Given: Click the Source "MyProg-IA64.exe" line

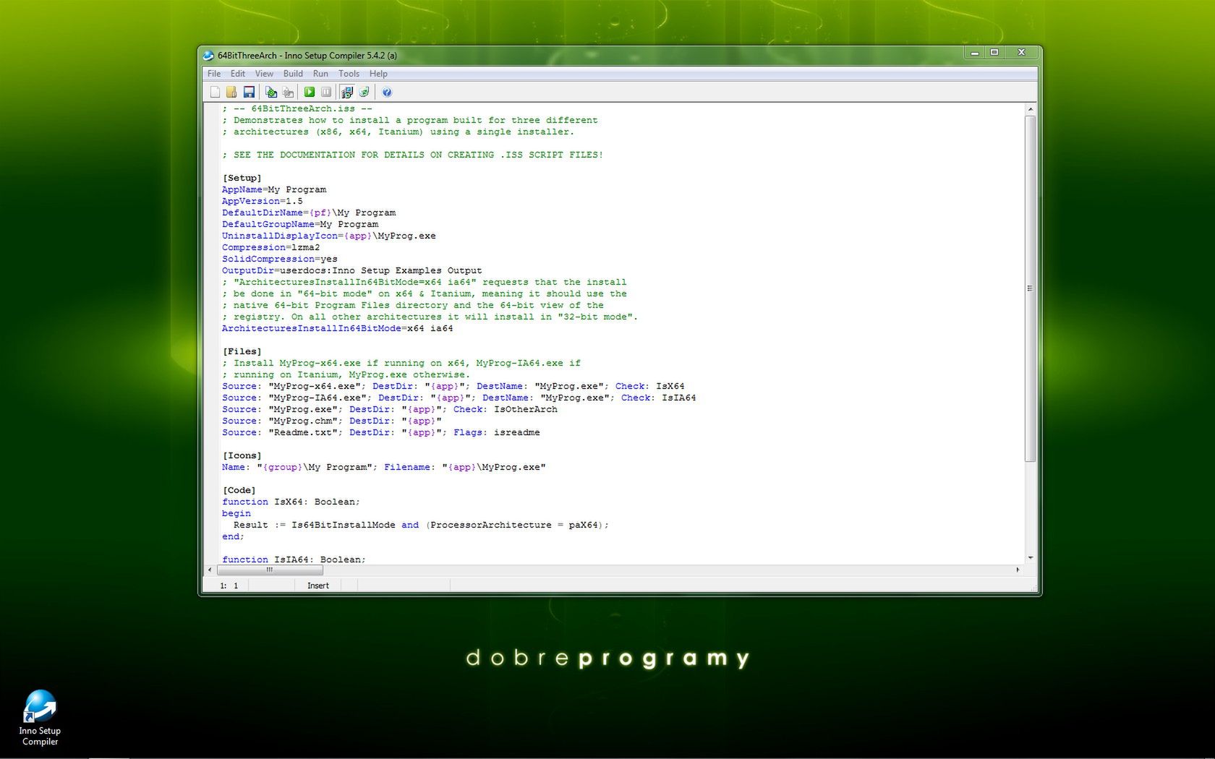Looking at the screenshot, I should tap(459, 398).
